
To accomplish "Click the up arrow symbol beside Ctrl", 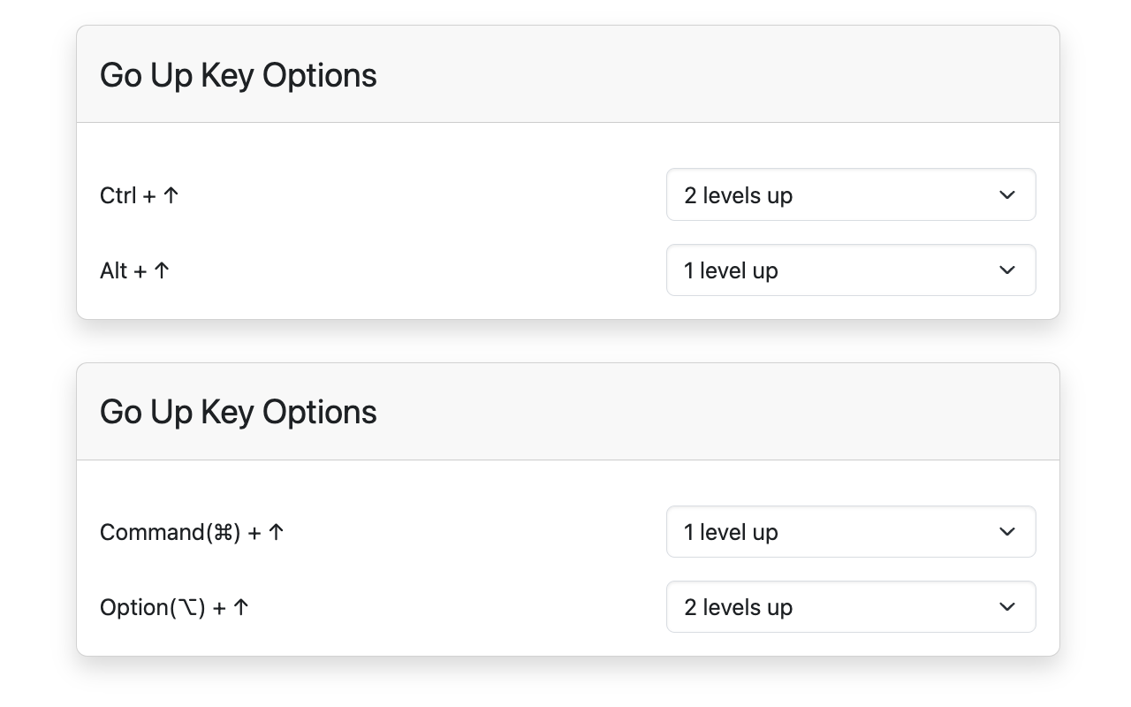I will coord(171,195).
